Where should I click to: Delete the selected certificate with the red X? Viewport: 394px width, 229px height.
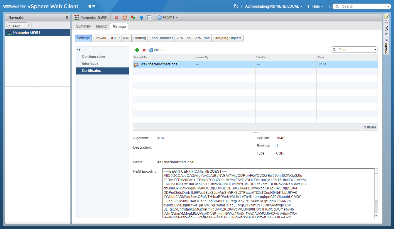(x=144, y=50)
